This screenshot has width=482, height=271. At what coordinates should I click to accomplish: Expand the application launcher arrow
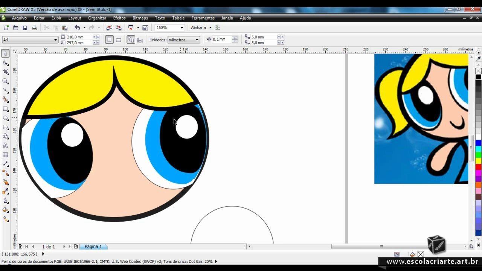138,27
